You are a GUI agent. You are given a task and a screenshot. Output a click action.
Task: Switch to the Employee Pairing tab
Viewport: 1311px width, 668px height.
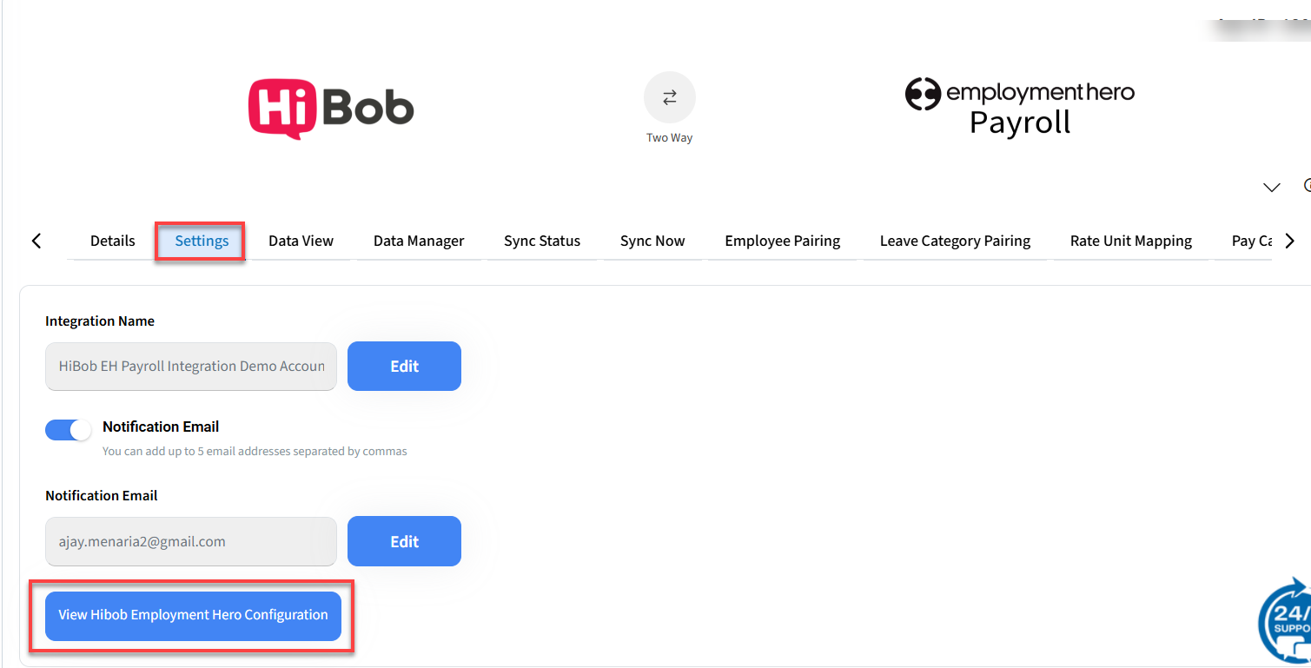click(782, 241)
